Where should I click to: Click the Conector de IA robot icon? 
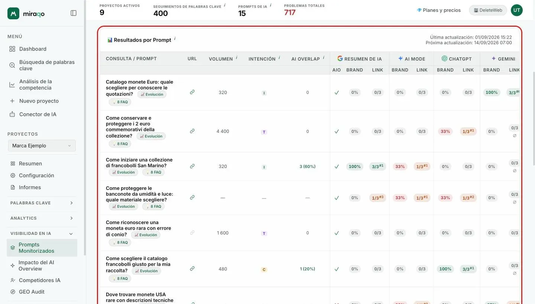pyautogui.click(x=12, y=114)
